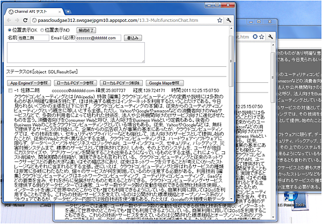The height and width of the screenshot is (224, 322).
Task: Select the Channel API テスト tab
Action: [x=34, y=12]
